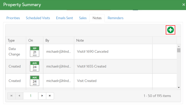Image resolution: width=186 pixels, height=105 pixels.
Task: Select the 'Visit# 1655 Created' note
Action: pos(92,66)
